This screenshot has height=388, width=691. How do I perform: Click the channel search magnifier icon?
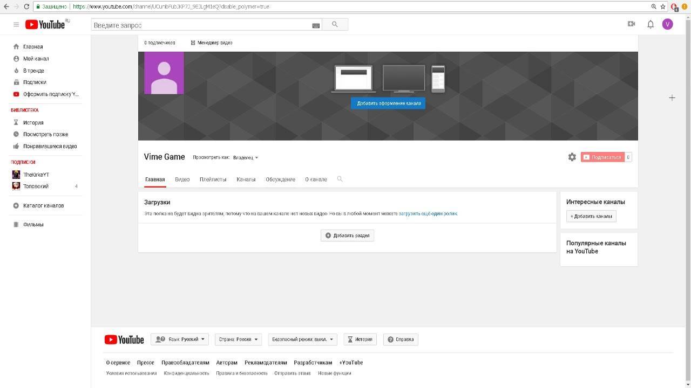tap(340, 179)
